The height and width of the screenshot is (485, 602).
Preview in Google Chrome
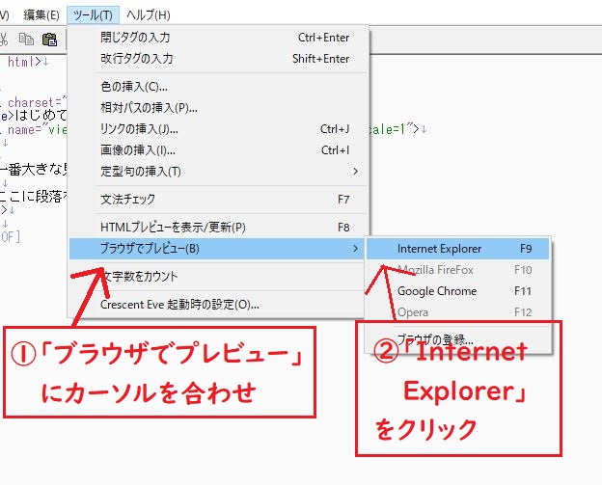436,291
